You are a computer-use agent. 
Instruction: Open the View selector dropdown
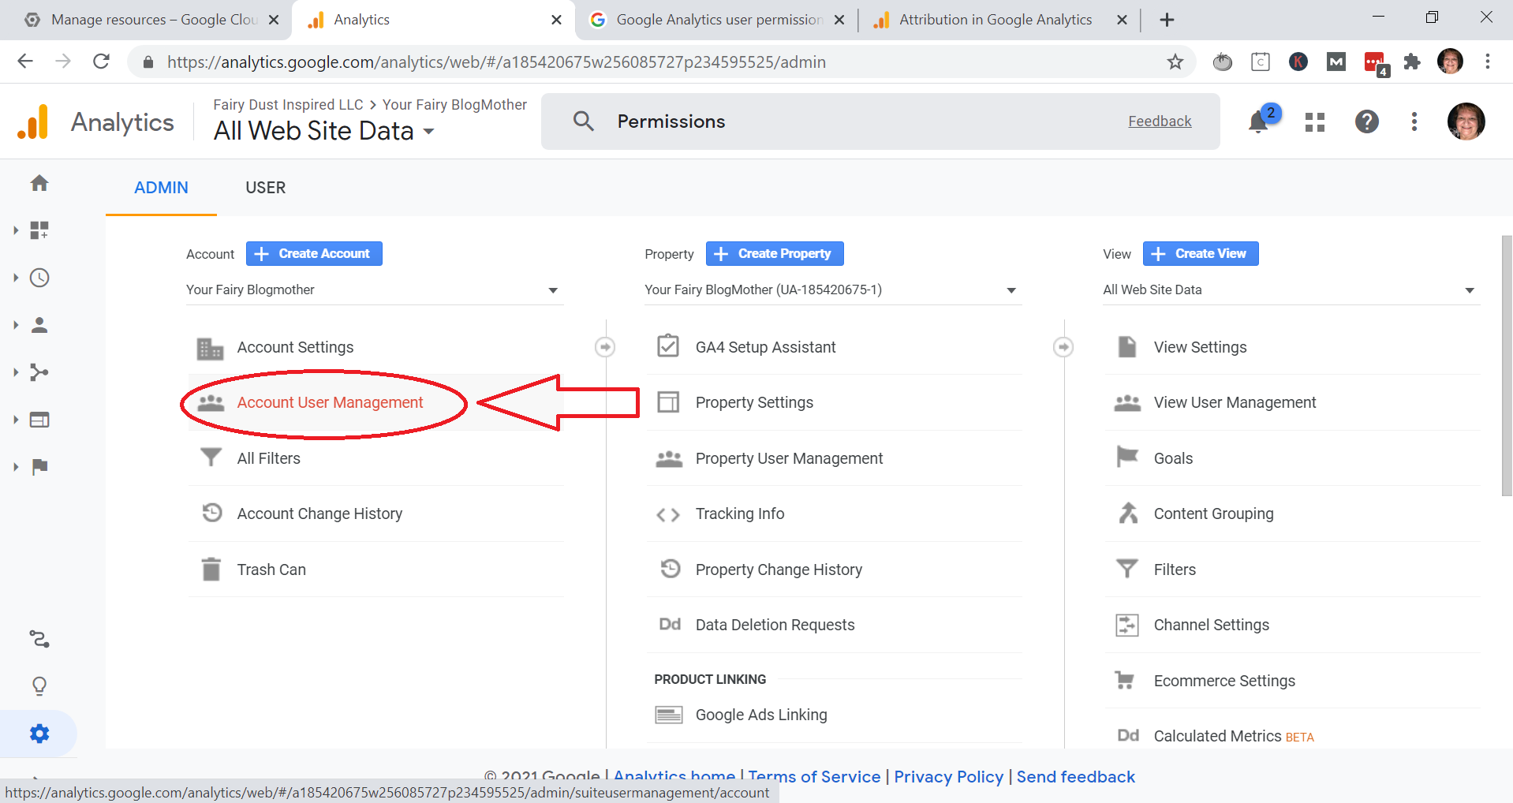[1291, 289]
